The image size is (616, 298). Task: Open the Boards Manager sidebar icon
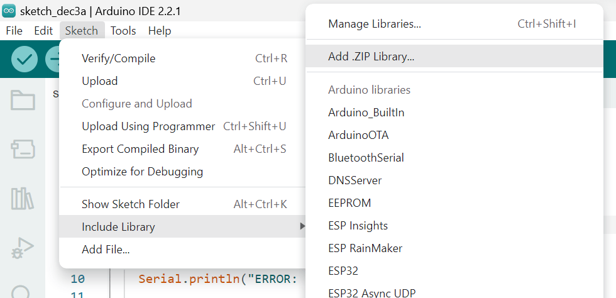coord(23,149)
